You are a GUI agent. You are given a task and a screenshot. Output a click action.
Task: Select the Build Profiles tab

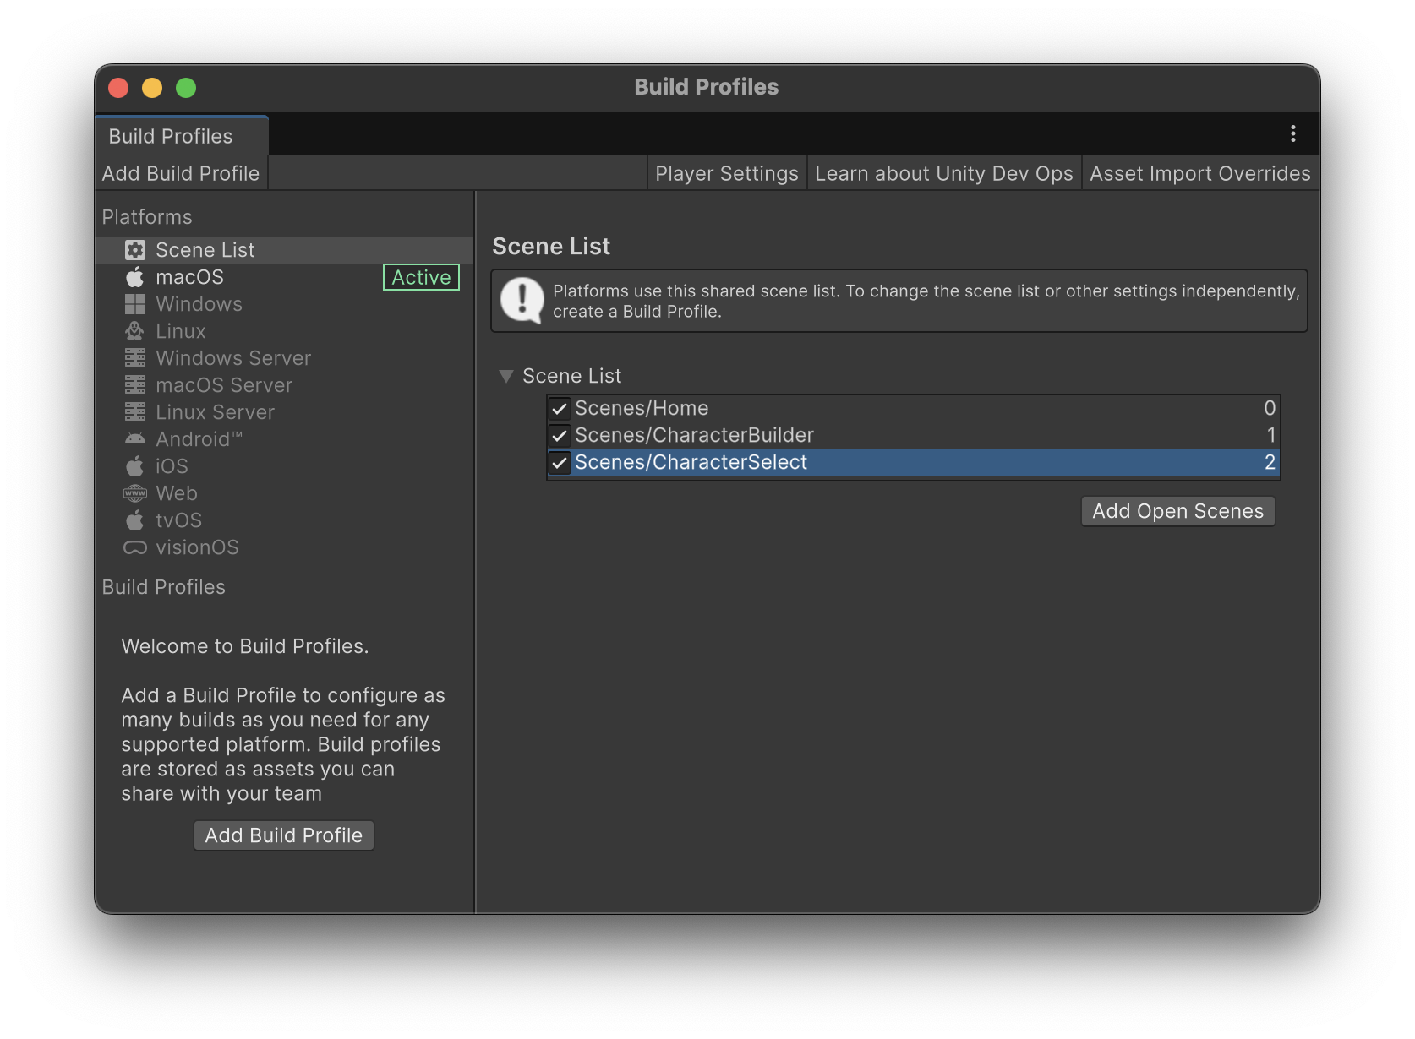(171, 136)
